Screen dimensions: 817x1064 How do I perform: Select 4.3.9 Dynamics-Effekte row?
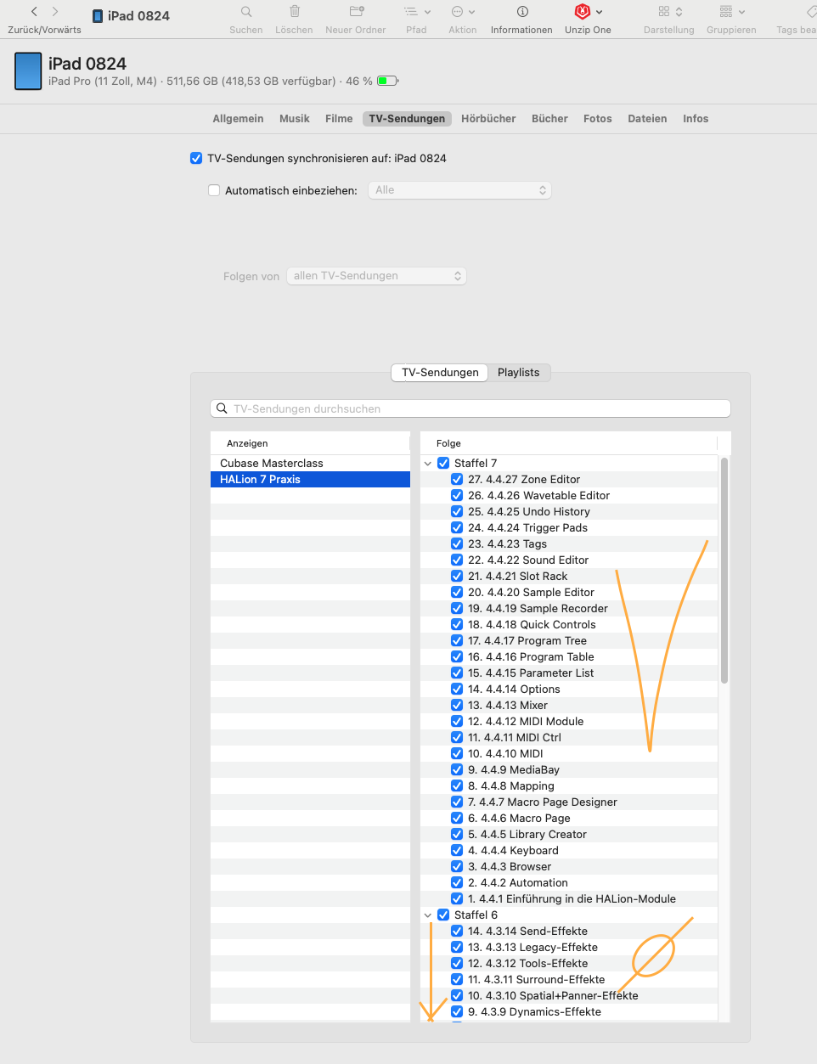tap(569, 1011)
